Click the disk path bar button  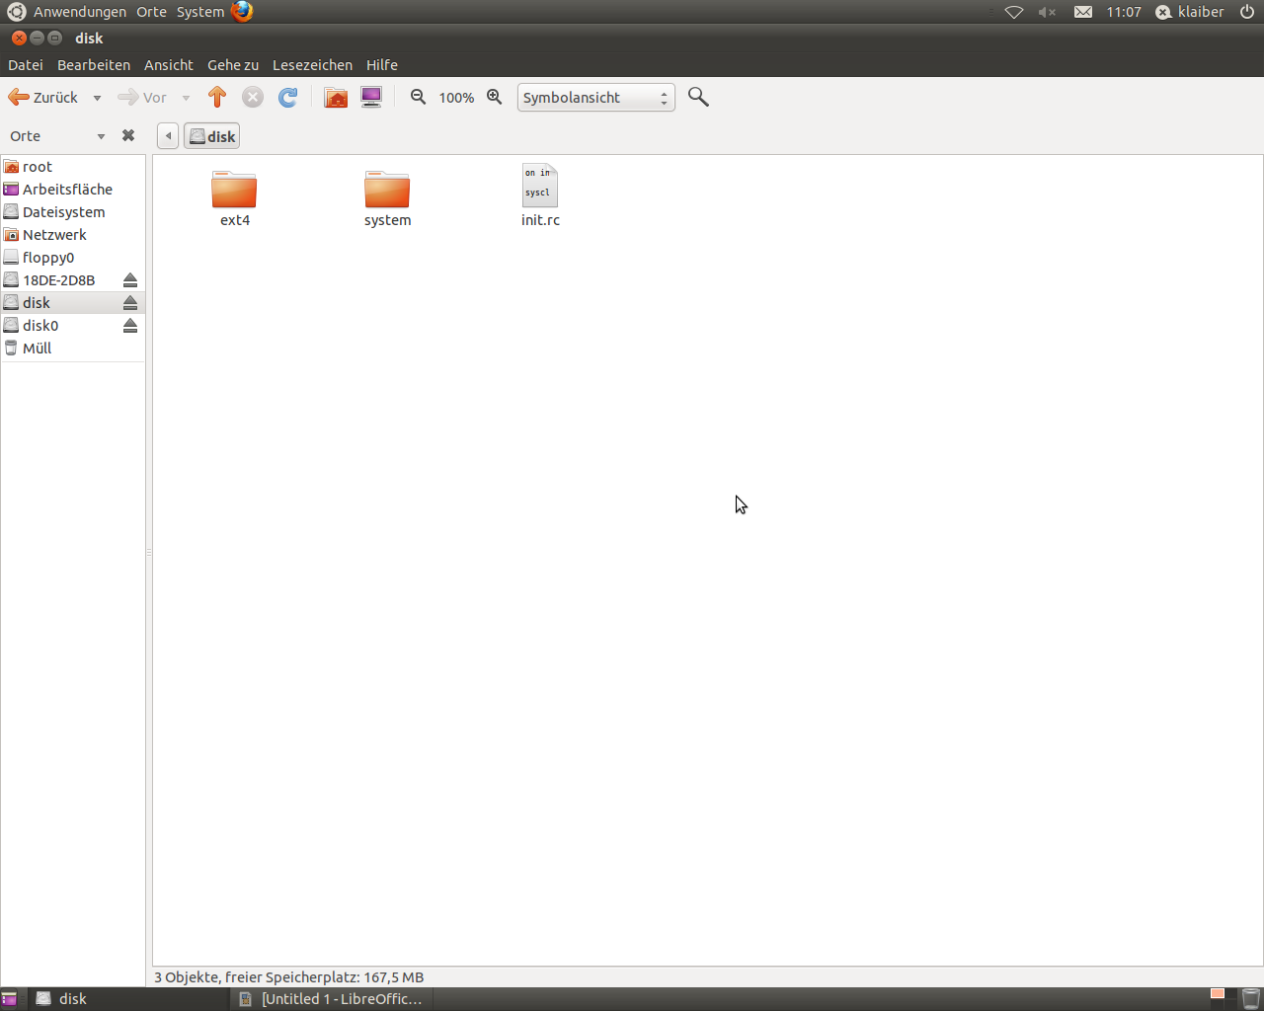212,136
